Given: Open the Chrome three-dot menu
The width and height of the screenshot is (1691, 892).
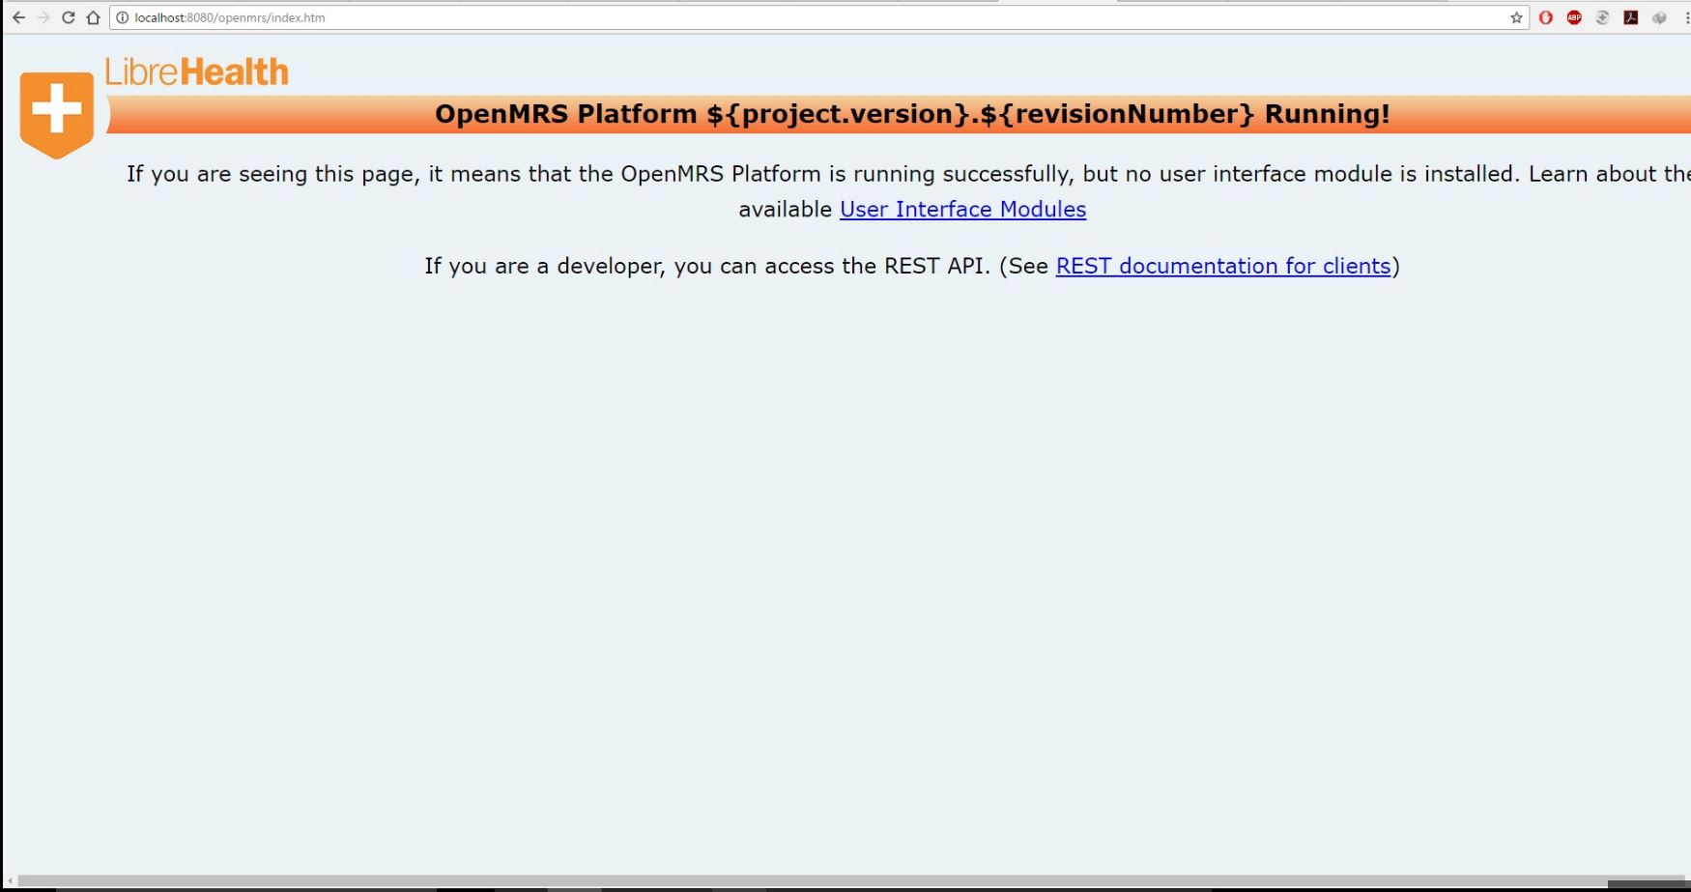Looking at the screenshot, I should pyautogui.click(x=1686, y=17).
